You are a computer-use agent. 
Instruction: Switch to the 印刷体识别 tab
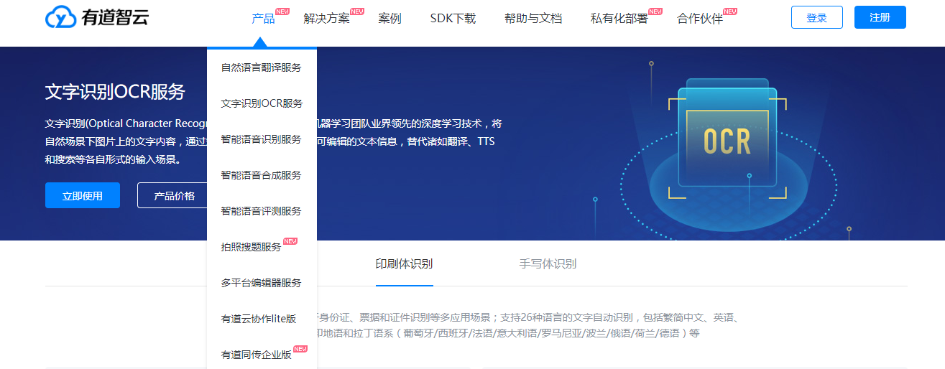[404, 263]
